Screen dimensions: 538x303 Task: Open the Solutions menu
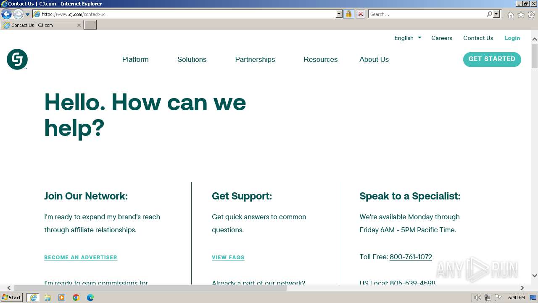tap(192, 59)
